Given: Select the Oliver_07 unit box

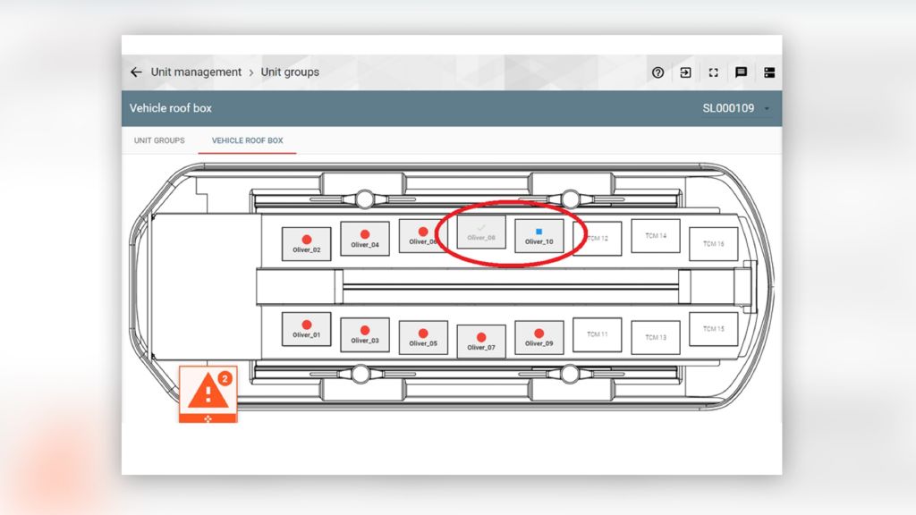Looking at the screenshot, I should [481, 342].
